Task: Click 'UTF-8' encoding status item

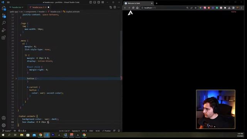Action: pos(84,131)
